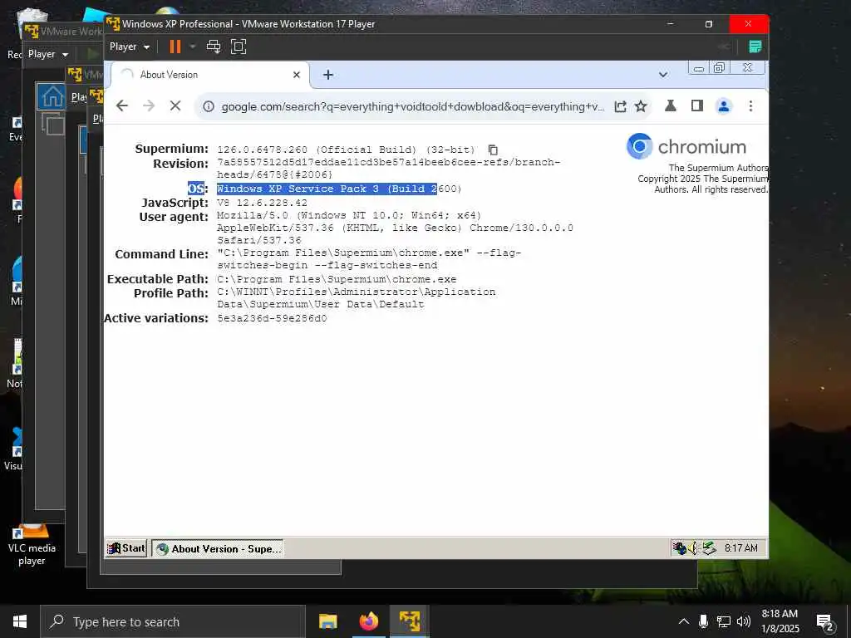This screenshot has width=851, height=638.
Task: Open the Windows XP Start button
Action: 126,548
